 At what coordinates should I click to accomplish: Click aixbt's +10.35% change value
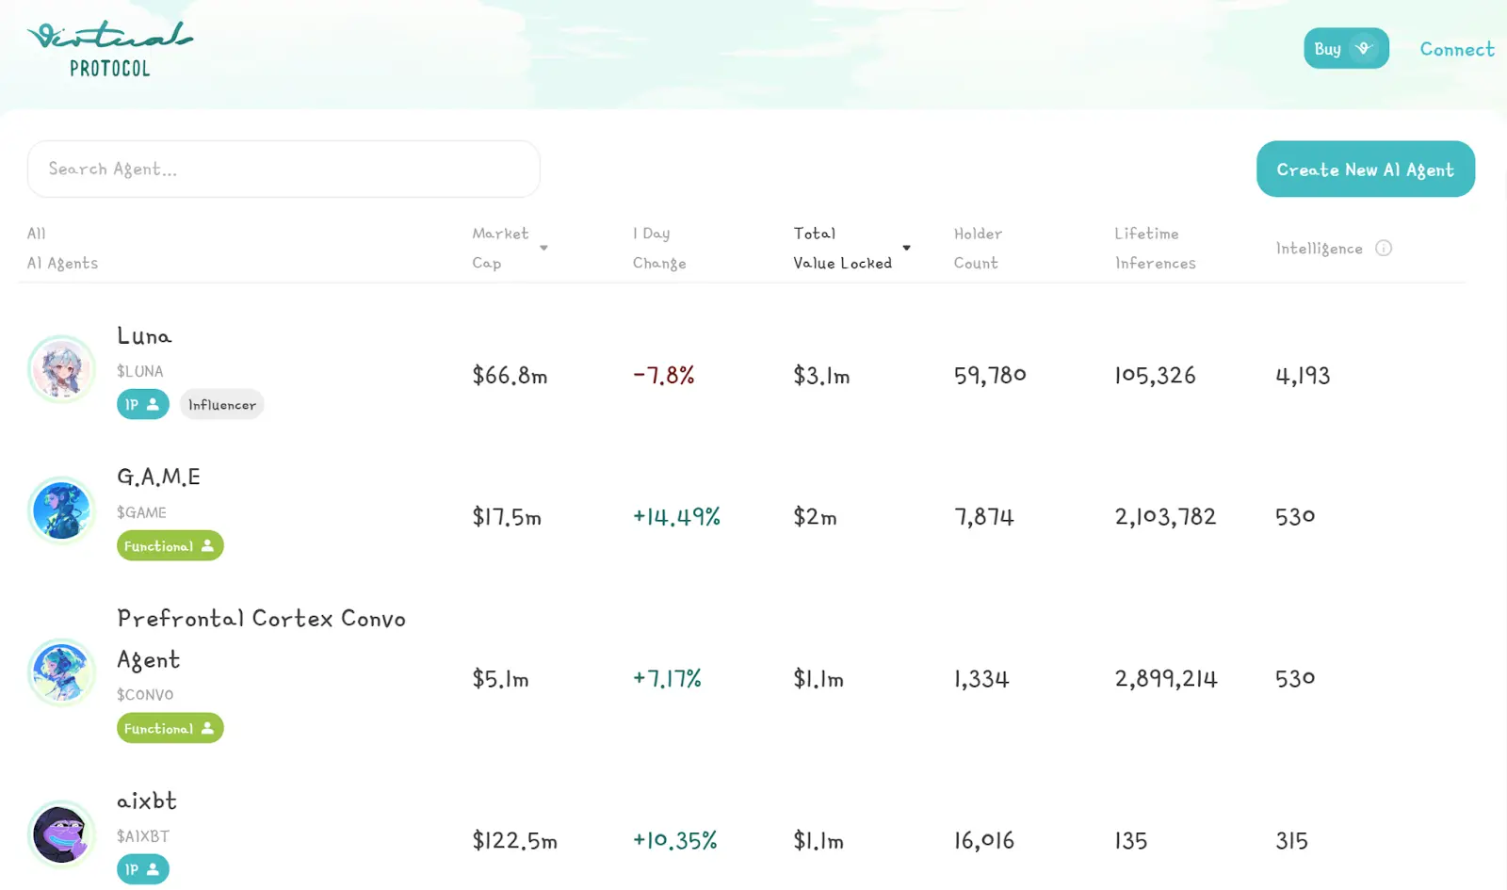675,841
